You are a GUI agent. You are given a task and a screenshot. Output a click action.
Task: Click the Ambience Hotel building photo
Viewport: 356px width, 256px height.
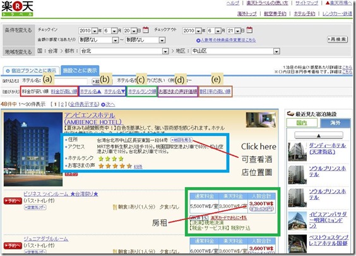tap(33, 149)
